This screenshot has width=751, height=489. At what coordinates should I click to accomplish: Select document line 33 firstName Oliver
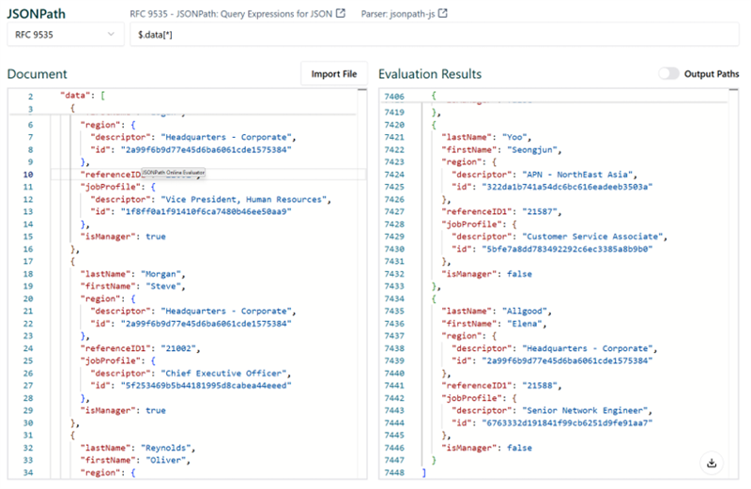click(135, 460)
